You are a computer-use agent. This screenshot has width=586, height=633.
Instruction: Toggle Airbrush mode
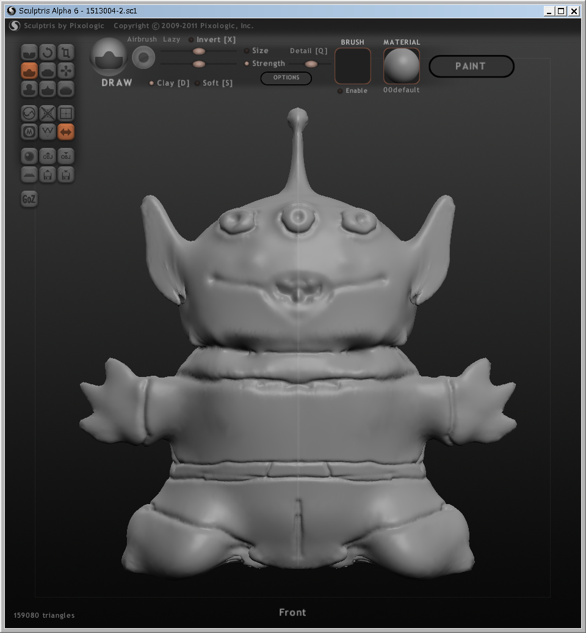tap(142, 39)
